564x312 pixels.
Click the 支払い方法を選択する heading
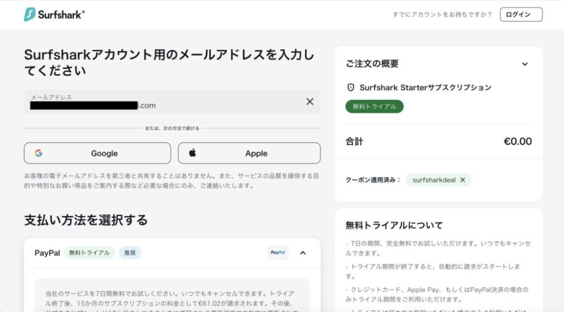point(86,220)
